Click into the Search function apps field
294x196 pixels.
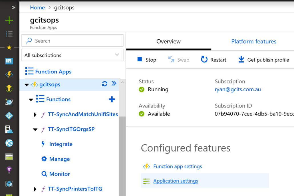click(x=73, y=41)
